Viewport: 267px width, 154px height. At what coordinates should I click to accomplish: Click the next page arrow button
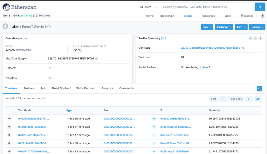pos(249,99)
